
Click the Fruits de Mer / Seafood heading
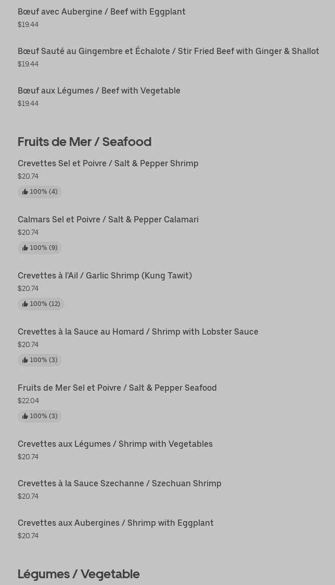(84, 141)
